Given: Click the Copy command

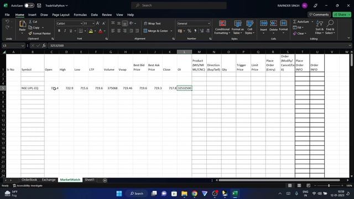Looking at the screenshot, I should [34, 28].
